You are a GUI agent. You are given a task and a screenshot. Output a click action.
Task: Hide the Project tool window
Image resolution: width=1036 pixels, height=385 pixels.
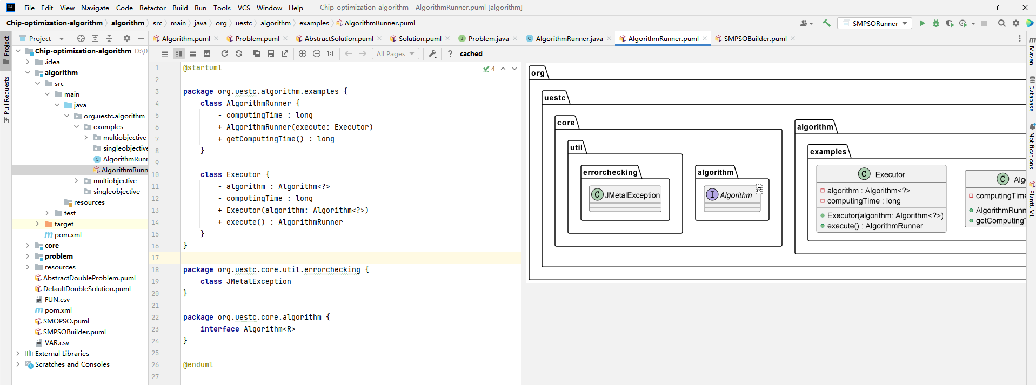tap(141, 38)
